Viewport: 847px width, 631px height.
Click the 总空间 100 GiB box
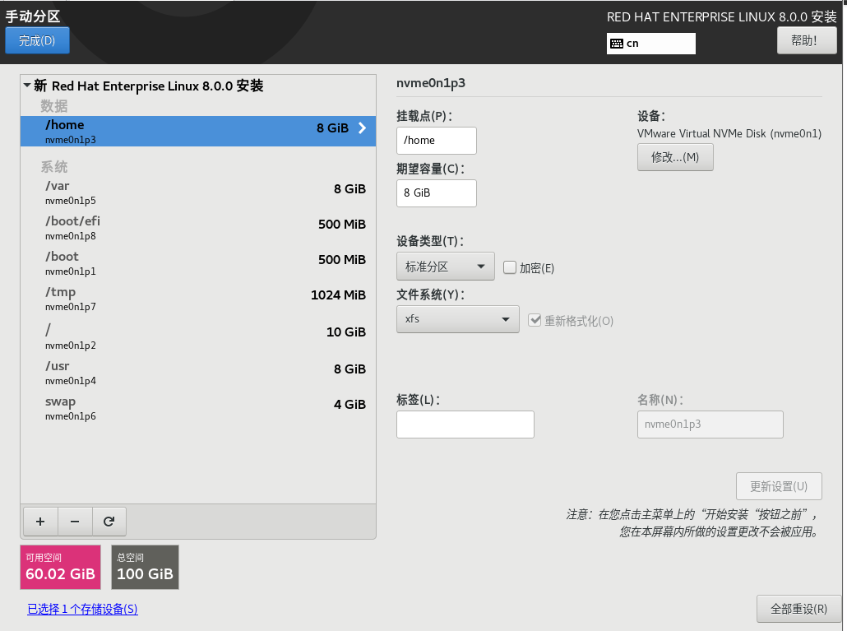coord(145,567)
